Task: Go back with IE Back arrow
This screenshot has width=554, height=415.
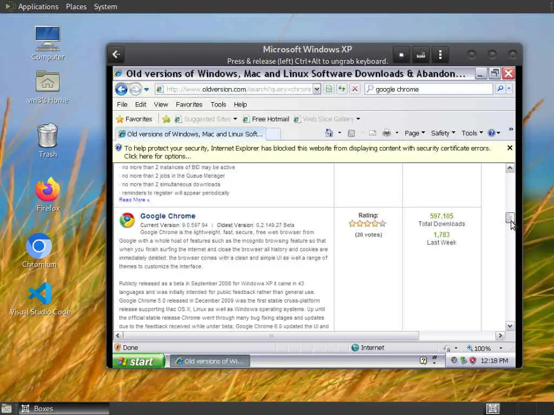Action: coord(121,89)
